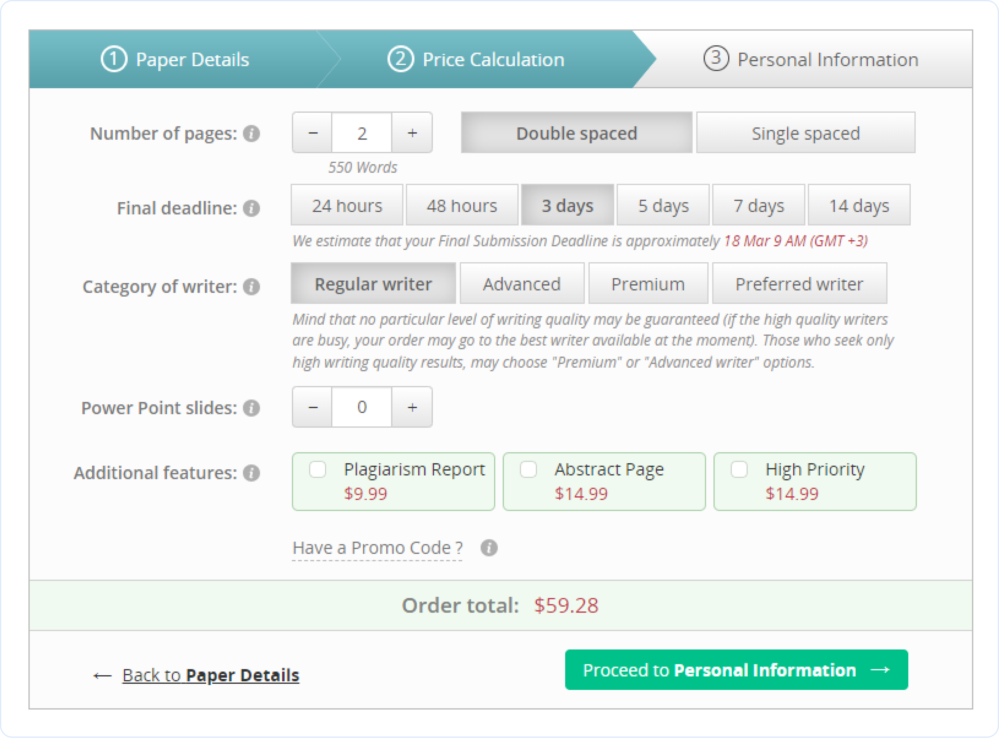Click info icon beside Promo Code link

pos(489,548)
